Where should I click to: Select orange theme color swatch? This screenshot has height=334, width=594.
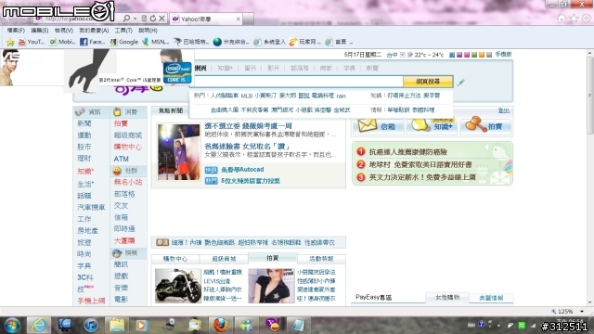coord(482,55)
